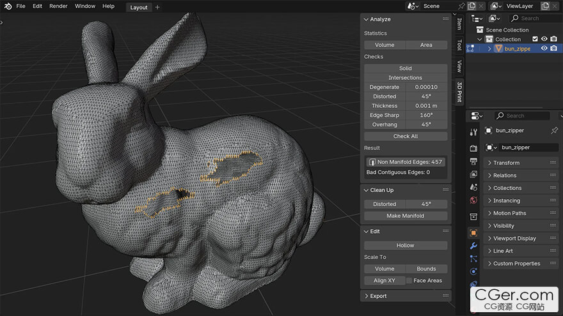Viewport: 563px width, 316px height.
Task: Open the Particles properties tab icon
Action: 473,259
